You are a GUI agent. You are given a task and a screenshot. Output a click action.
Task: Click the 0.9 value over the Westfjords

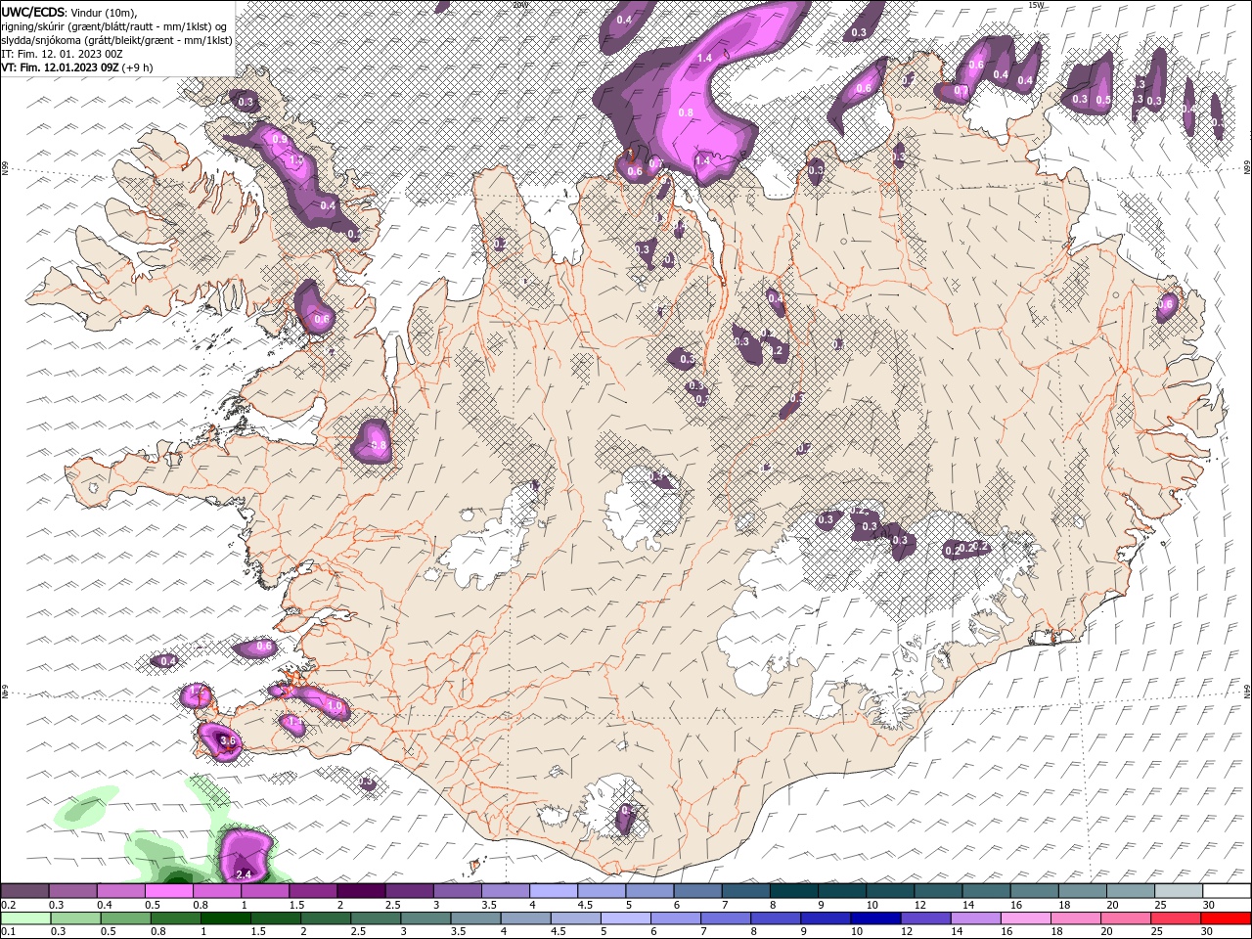280,140
